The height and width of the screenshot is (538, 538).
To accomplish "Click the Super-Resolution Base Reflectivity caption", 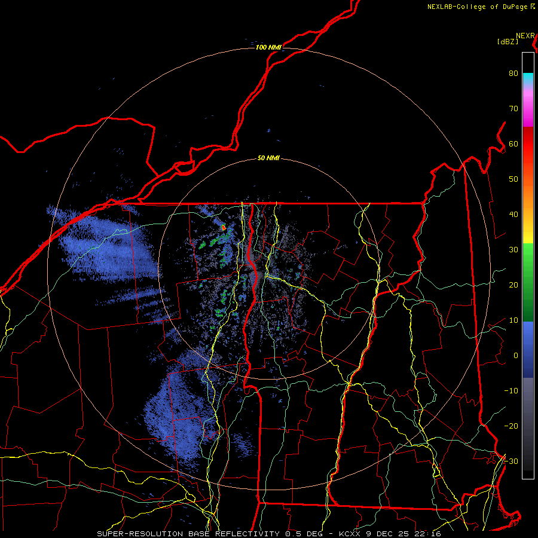I will click(188, 534).
